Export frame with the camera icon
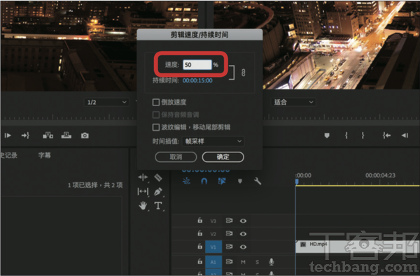This screenshot has width=420, height=276. pos(85,136)
